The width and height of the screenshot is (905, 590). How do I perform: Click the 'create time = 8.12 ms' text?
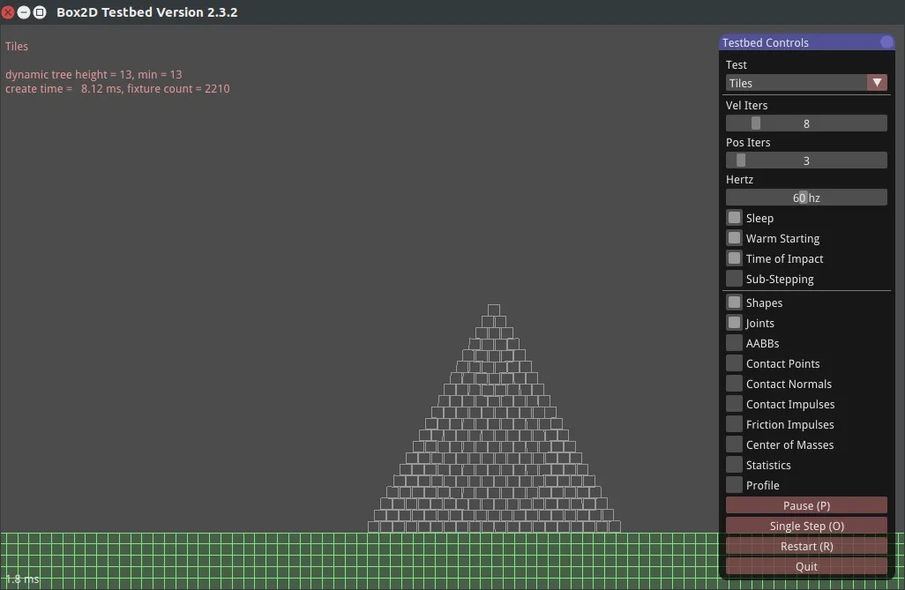point(63,88)
